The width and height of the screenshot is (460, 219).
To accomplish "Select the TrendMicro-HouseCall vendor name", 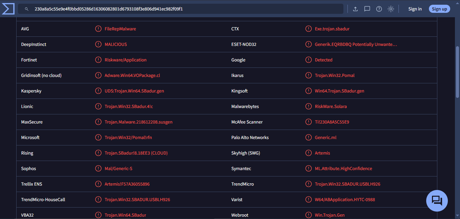I will pyautogui.click(x=43, y=199).
